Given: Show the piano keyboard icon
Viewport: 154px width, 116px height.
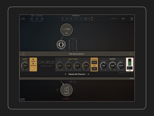Looking at the screenshot, I should (x=23, y=99).
